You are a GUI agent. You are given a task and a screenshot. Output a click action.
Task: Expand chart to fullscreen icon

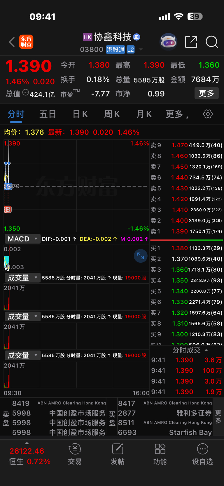point(141,256)
